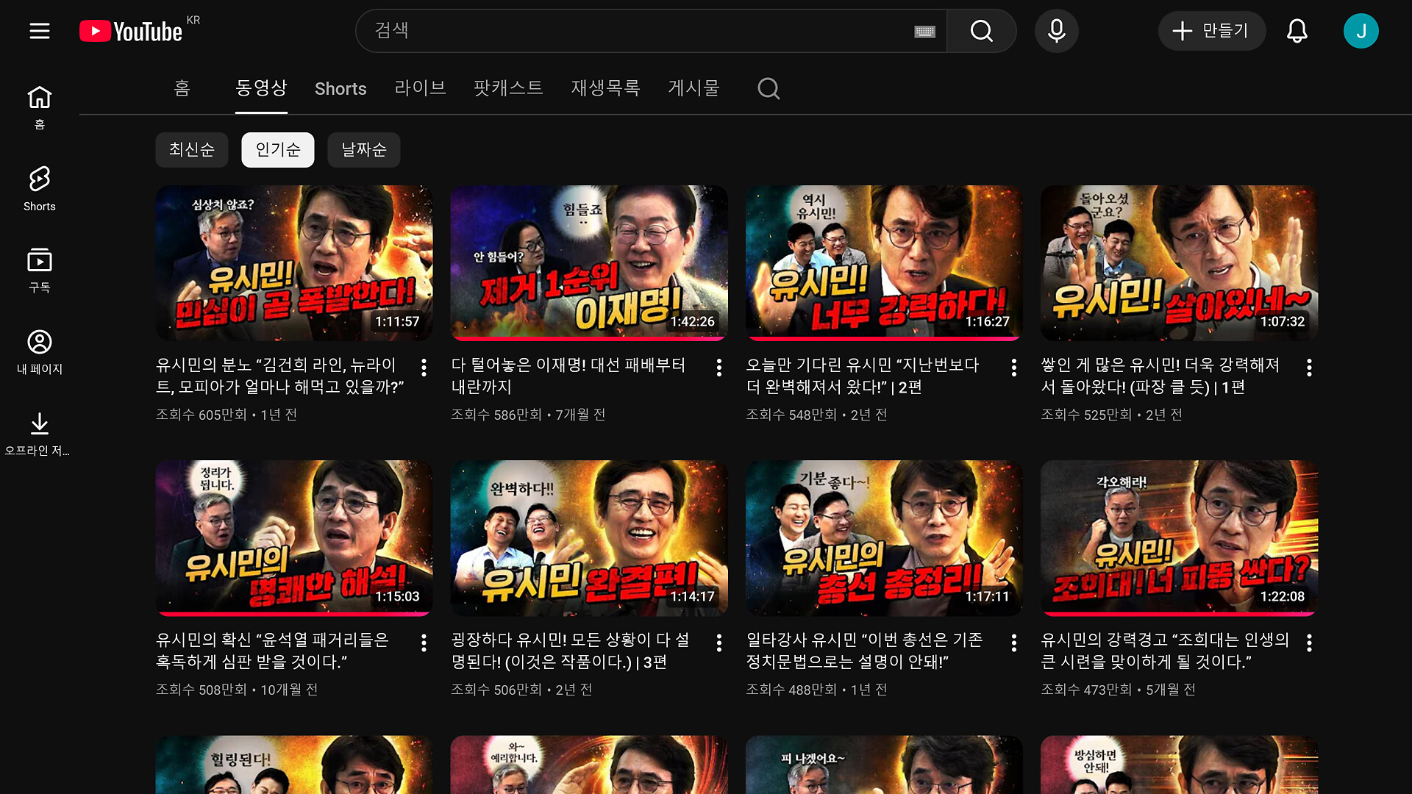This screenshot has width=1412, height=794.
Task: Open Subscriptions (구독) in sidebar
Action: [40, 270]
